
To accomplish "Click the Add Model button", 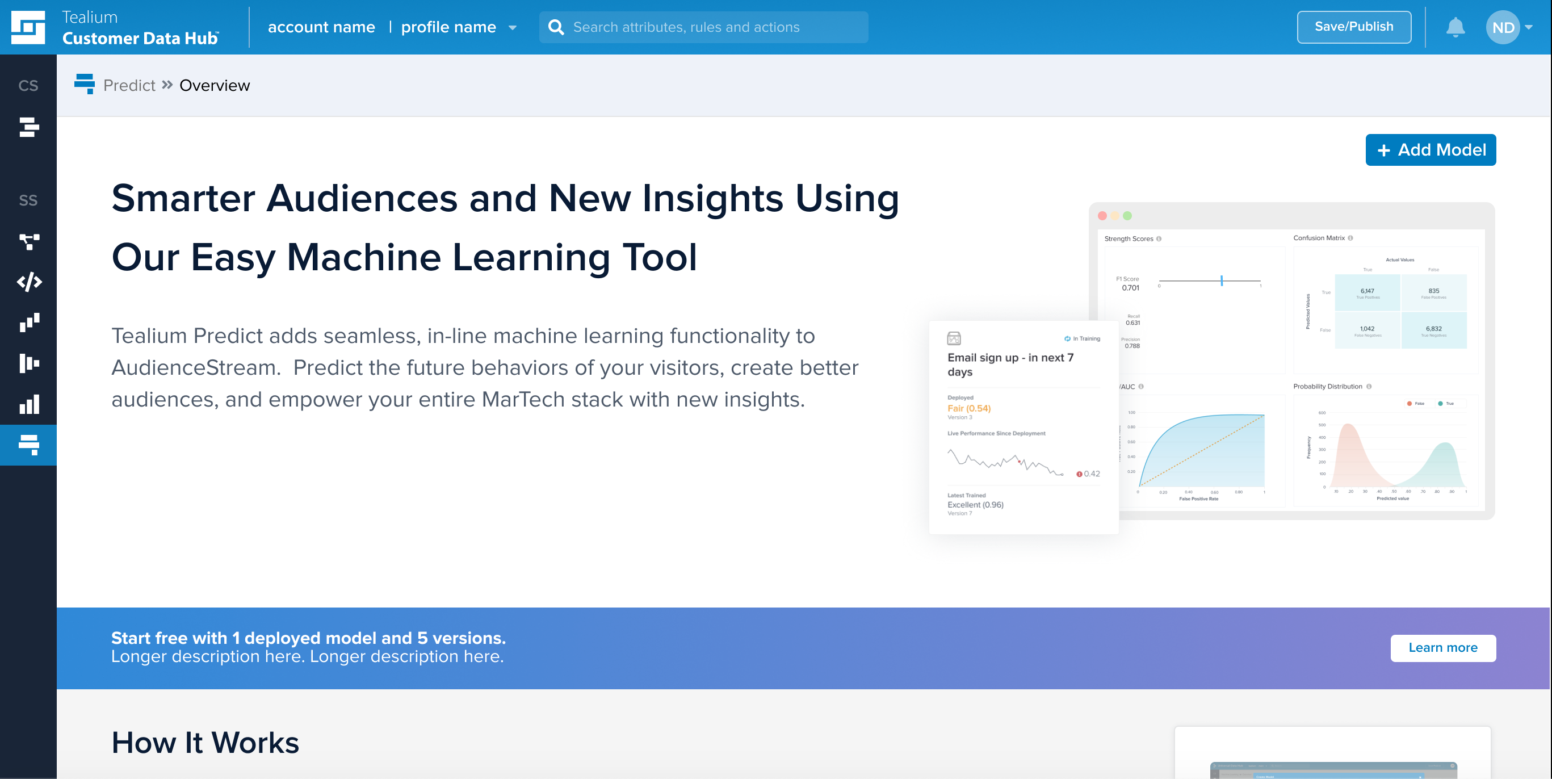I will (x=1431, y=149).
